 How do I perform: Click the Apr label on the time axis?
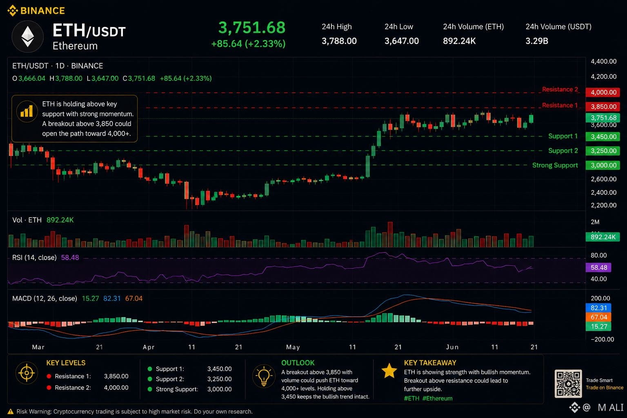149,347
